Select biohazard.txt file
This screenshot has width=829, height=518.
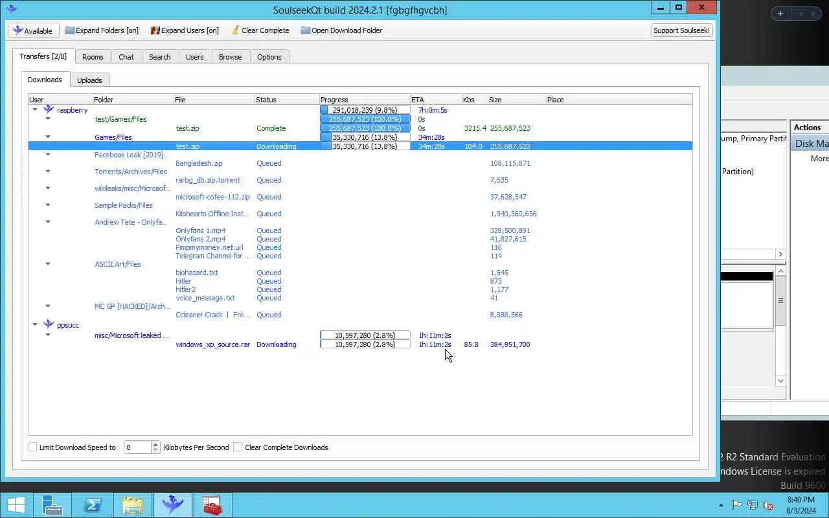(197, 273)
